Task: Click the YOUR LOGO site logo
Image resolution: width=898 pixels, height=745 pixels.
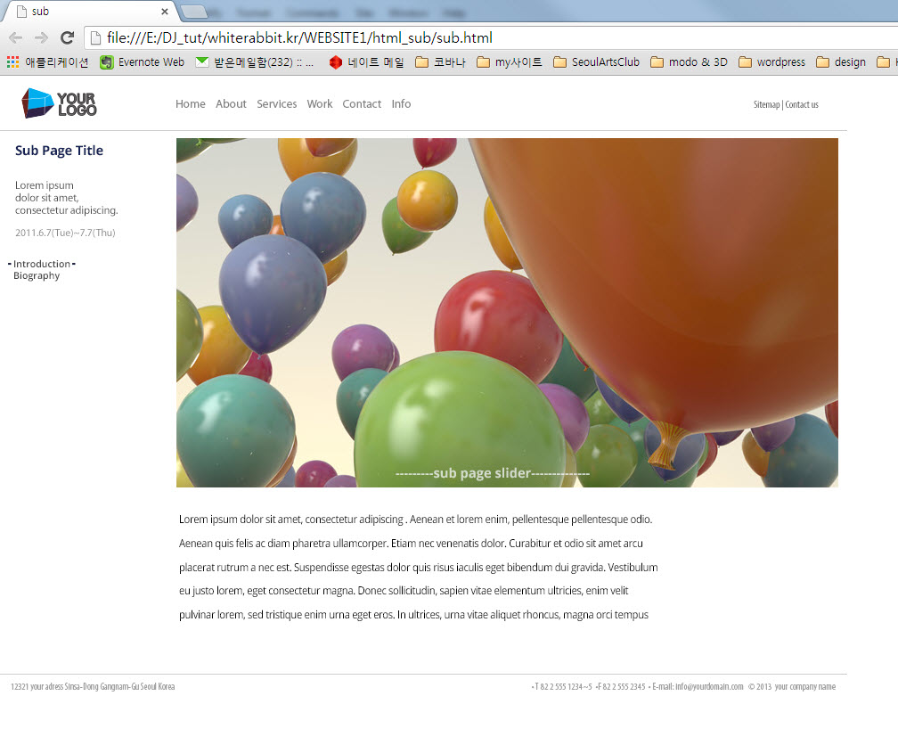Action: [59, 103]
